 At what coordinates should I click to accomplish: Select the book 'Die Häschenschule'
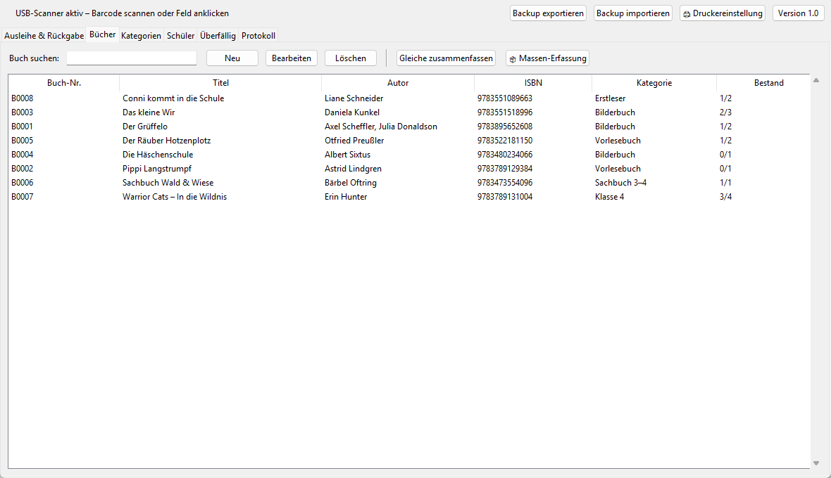(x=409, y=155)
